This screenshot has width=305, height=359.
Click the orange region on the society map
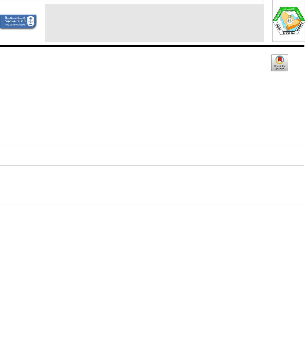click(x=293, y=27)
